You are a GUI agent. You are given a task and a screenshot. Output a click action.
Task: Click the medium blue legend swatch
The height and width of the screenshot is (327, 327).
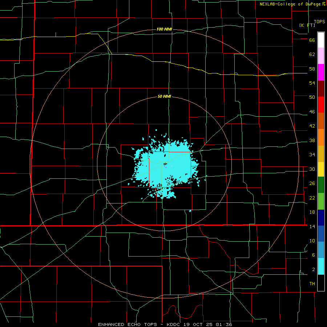pos(321,234)
